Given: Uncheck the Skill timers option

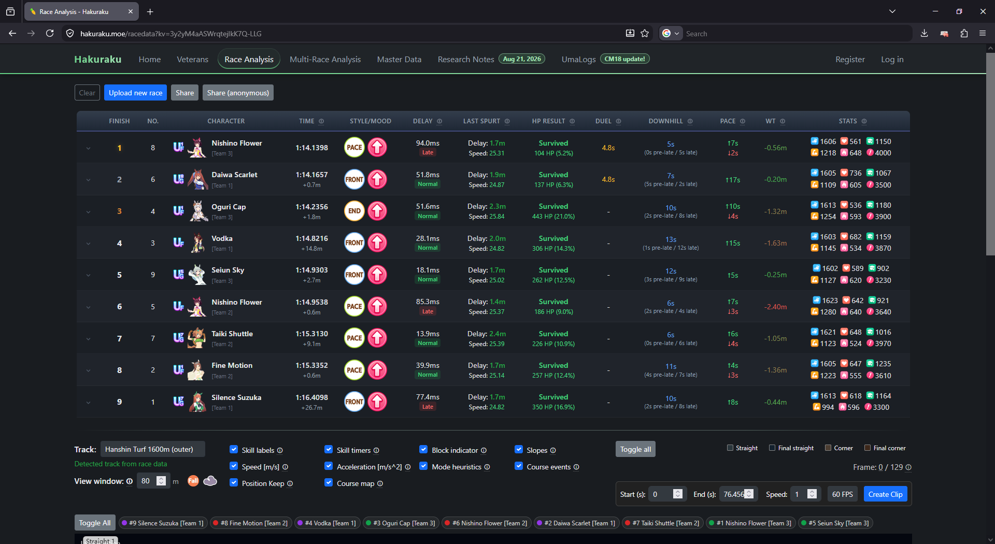Looking at the screenshot, I should pyautogui.click(x=329, y=450).
